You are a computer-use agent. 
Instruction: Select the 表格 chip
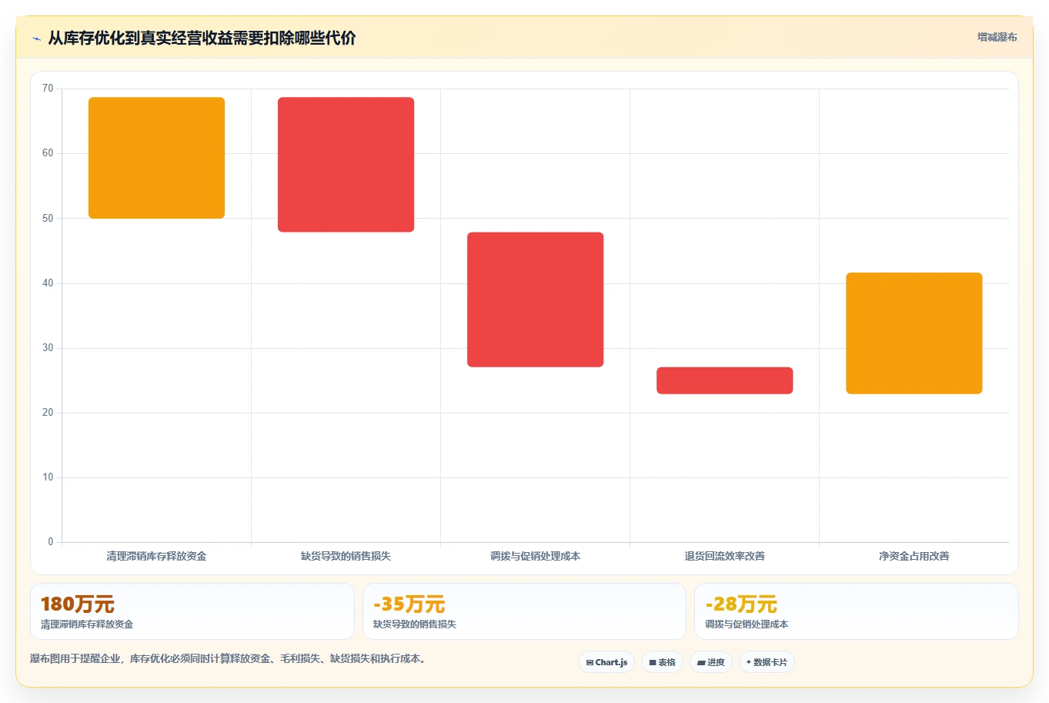[662, 662]
